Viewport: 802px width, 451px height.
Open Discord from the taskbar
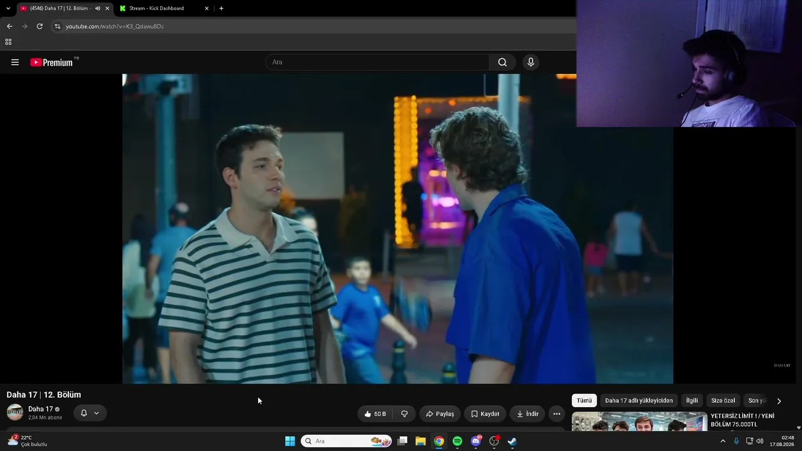[476, 441]
